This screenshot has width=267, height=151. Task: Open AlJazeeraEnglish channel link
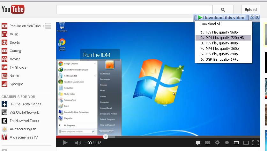23,129
